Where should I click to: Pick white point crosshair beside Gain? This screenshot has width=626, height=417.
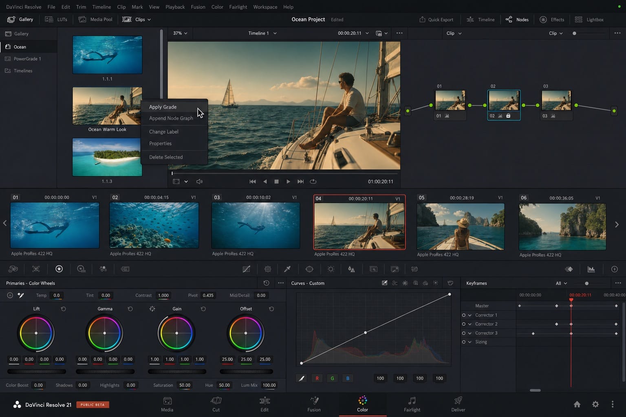point(152,309)
